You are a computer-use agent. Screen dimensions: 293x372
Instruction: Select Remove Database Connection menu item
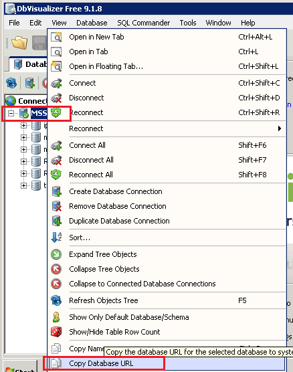(167, 206)
